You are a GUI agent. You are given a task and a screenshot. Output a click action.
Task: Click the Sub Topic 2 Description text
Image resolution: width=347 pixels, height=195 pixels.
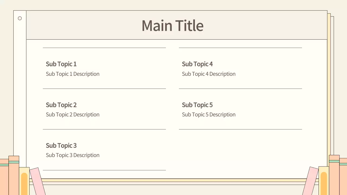pos(73,115)
